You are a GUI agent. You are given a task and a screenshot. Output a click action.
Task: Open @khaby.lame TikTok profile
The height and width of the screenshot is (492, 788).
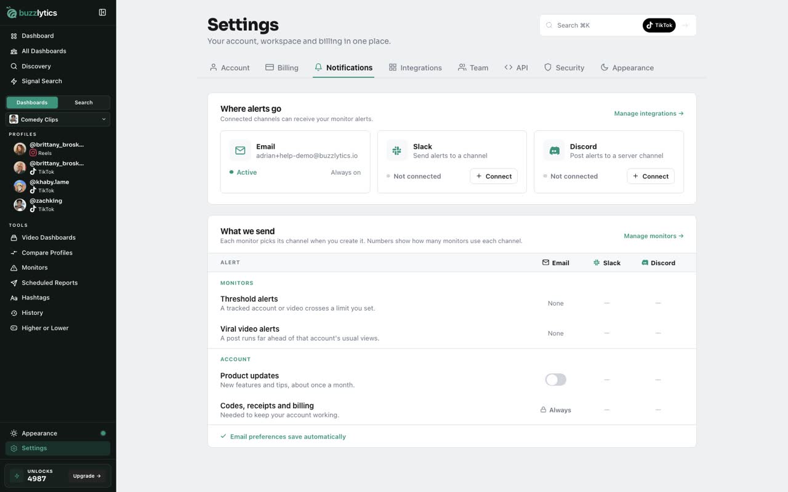(x=49, y=186)
